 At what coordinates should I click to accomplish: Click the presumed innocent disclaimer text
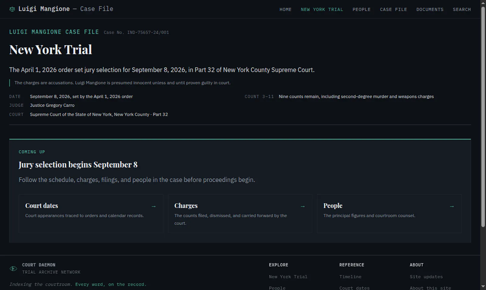pyautogui.click(x=122, y=83)
